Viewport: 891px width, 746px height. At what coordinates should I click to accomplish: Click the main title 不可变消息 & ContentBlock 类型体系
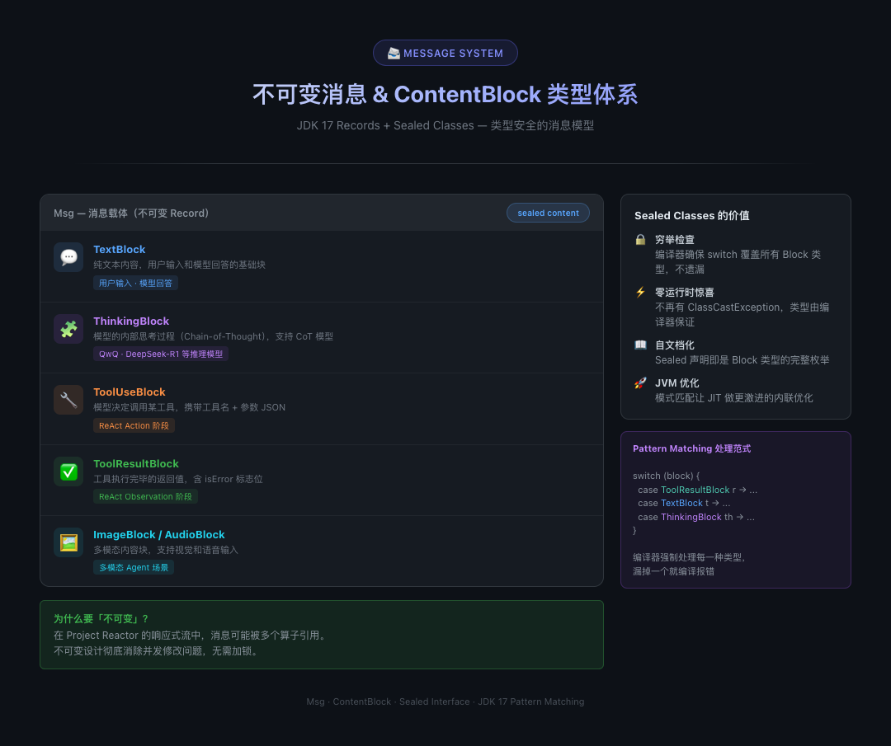pos(445,94)
